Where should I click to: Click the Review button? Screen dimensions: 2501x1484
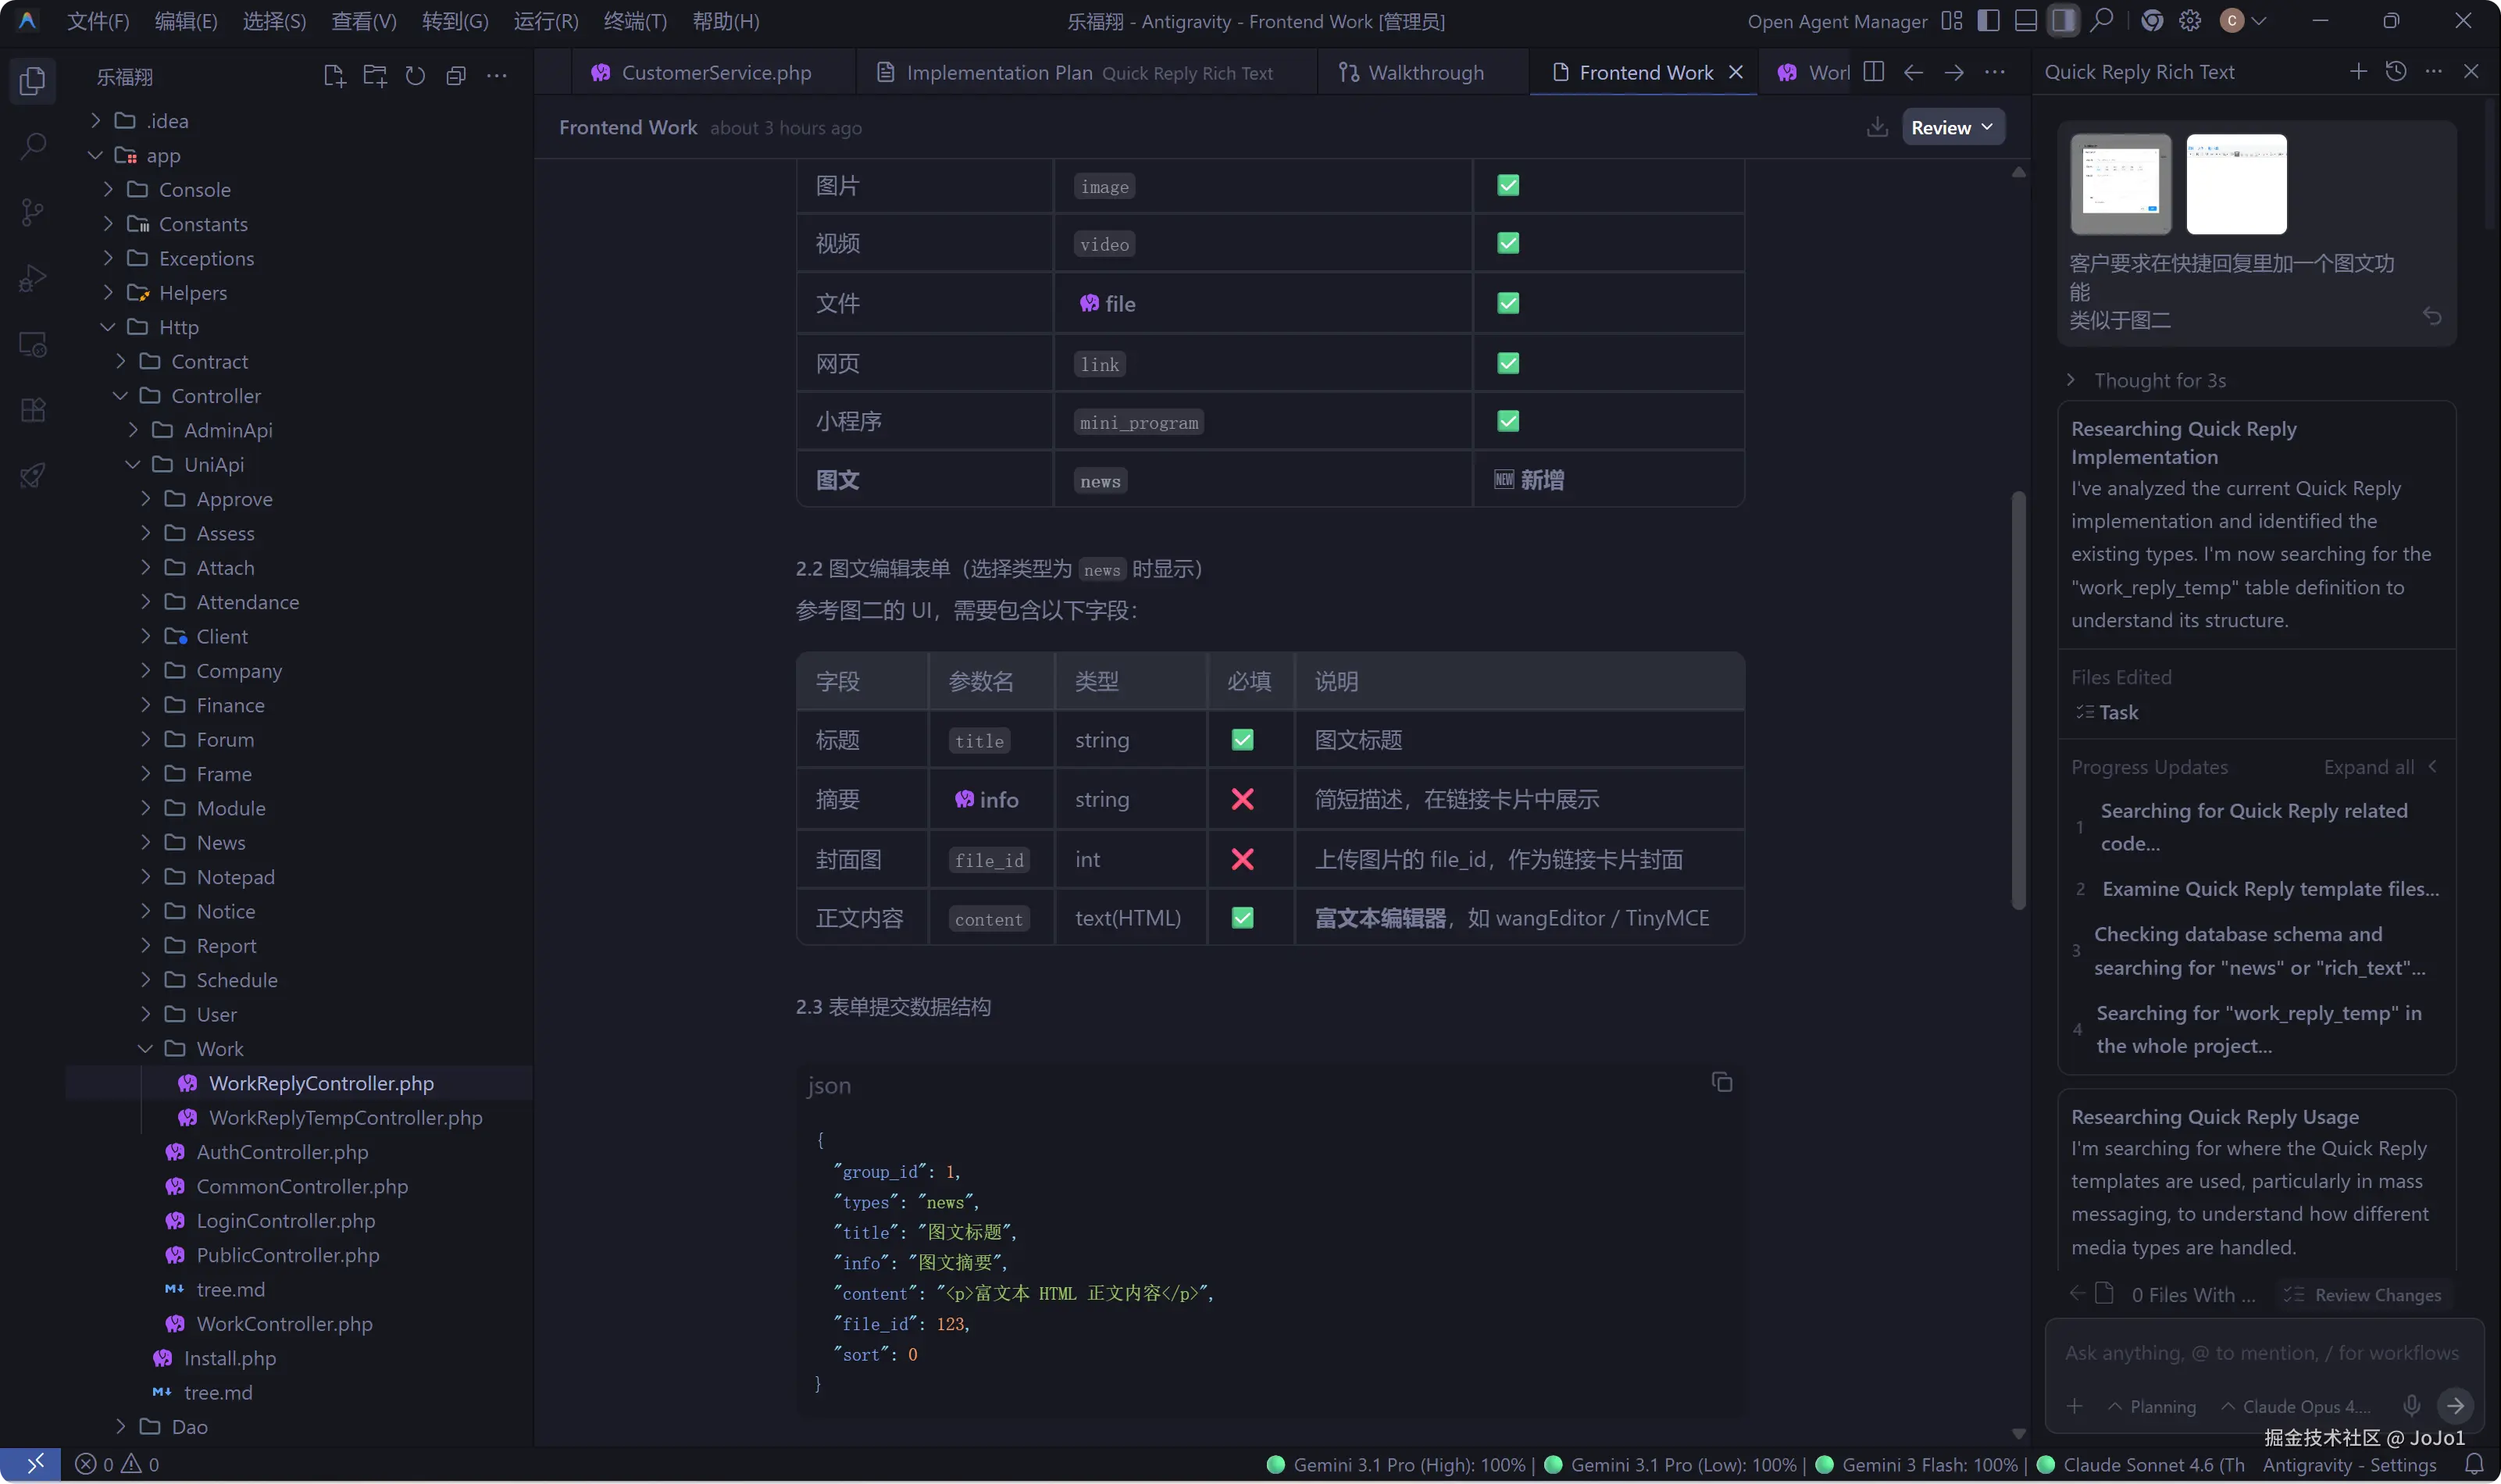click(x=1944, y=127)
